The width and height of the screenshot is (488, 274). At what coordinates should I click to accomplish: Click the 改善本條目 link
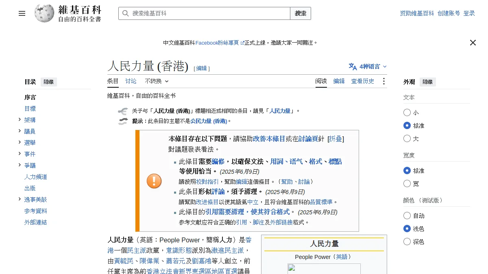269,139
